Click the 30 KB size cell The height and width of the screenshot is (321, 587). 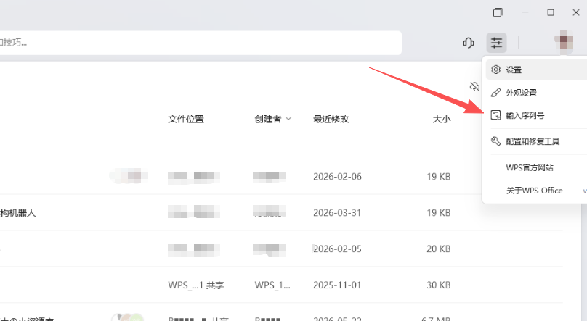(438, 285)
